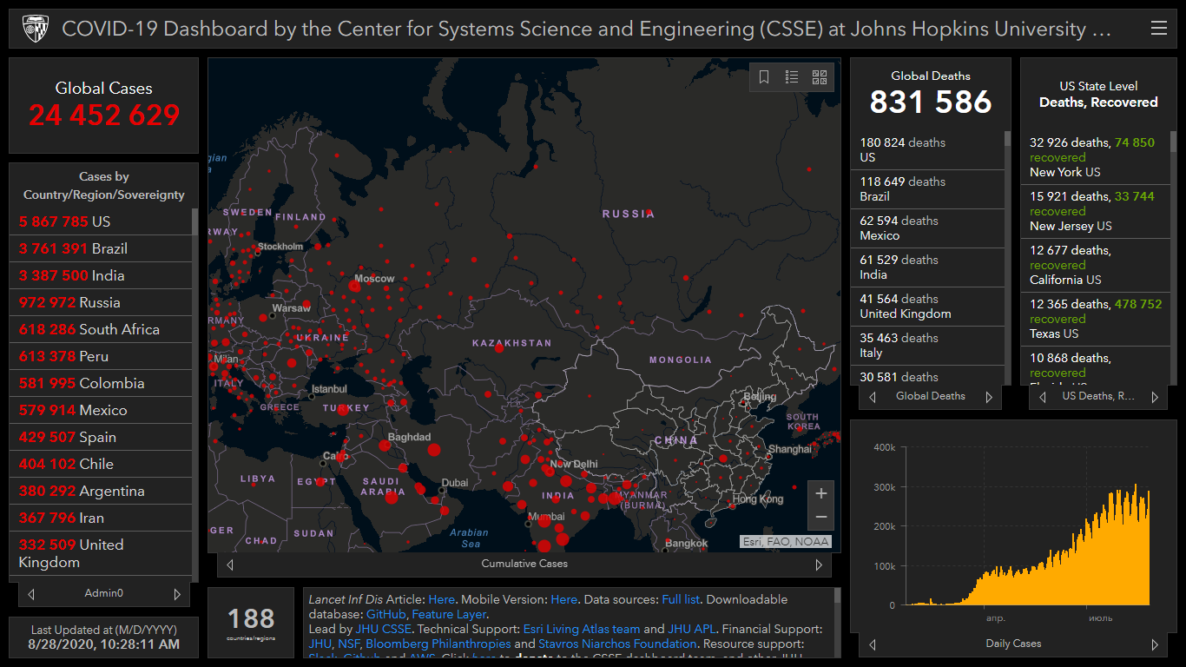Click the right arrow beside Global Deaths
This screenshot has height=667, width=1186.
(988, 397)
